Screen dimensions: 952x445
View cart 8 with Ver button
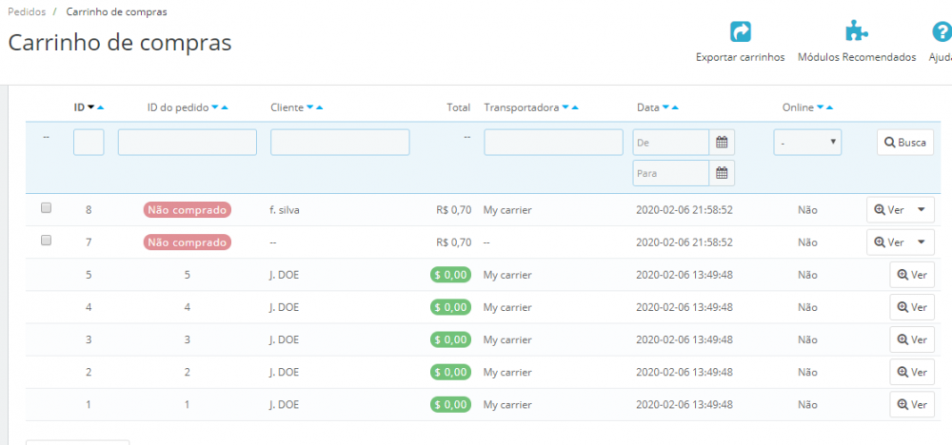889,210
